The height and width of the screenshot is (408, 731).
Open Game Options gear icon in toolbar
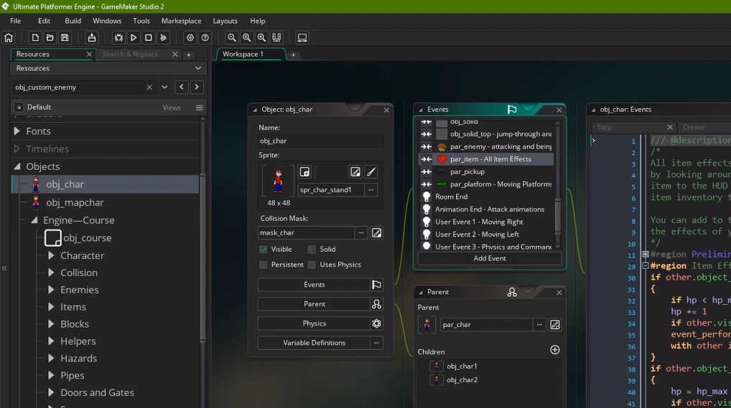(x=190, y=38)
